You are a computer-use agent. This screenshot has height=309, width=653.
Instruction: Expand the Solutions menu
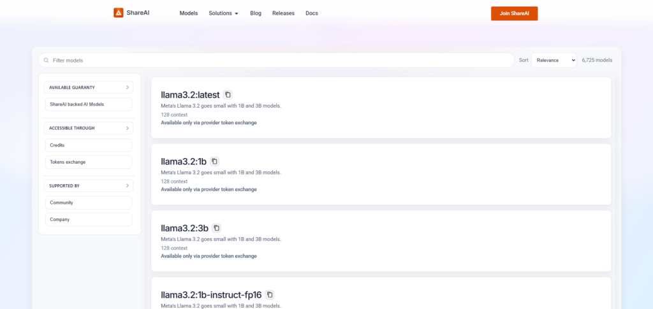point(223,13)
